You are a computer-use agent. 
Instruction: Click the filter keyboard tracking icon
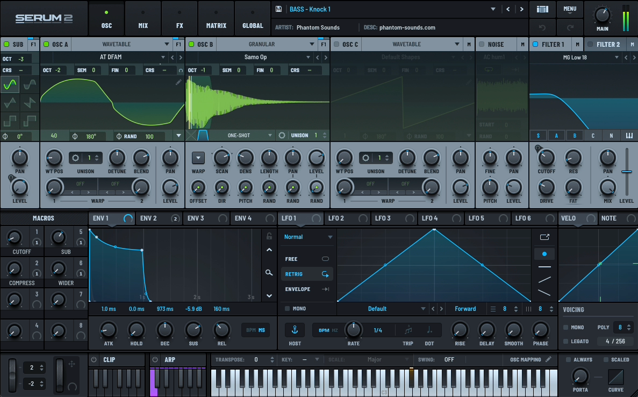tap(628, 136)
